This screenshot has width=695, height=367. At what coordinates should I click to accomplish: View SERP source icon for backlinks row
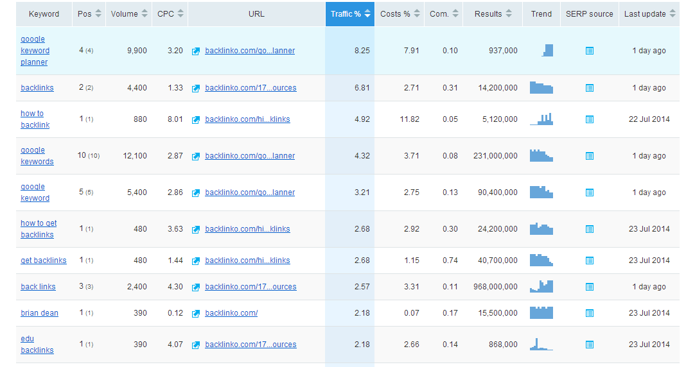point(590,89)
